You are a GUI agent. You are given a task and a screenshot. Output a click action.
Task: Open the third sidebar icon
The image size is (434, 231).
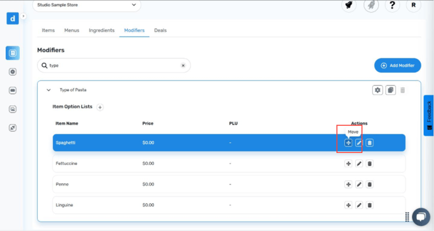[13, 91]
